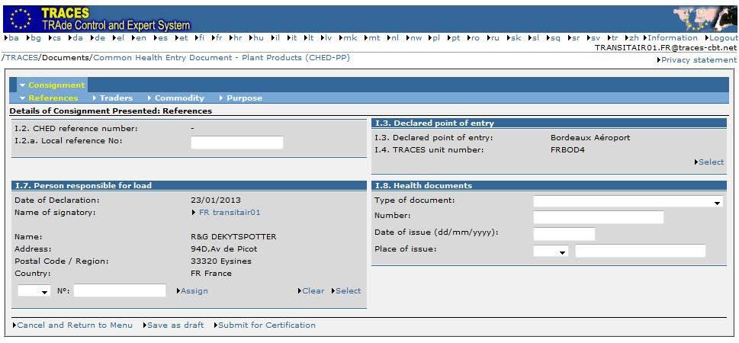Switch language to 'sv'
The width and height of the screenshot is (739, 343).
click(594, 38)
